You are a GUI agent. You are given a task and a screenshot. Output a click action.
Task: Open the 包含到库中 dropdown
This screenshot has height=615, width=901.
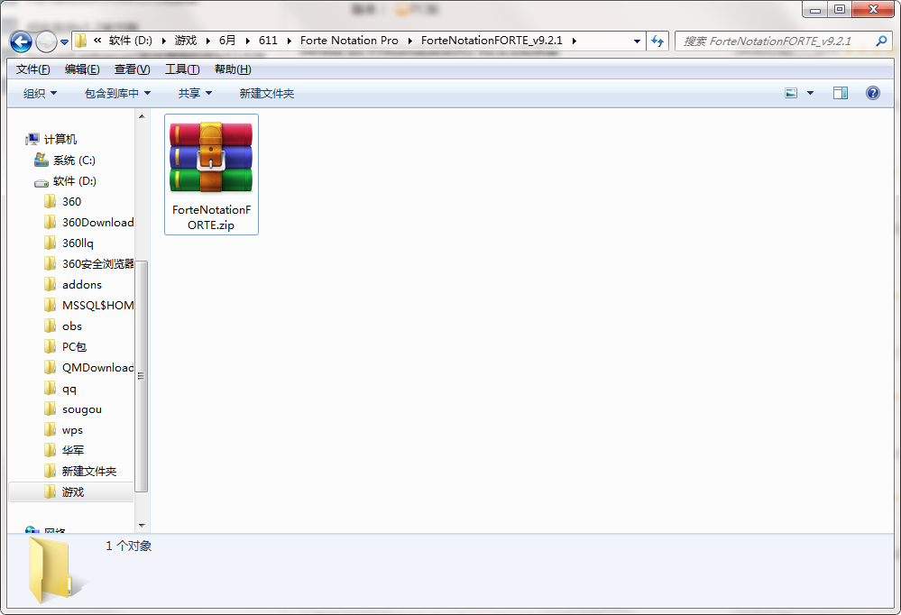[118, 93]
